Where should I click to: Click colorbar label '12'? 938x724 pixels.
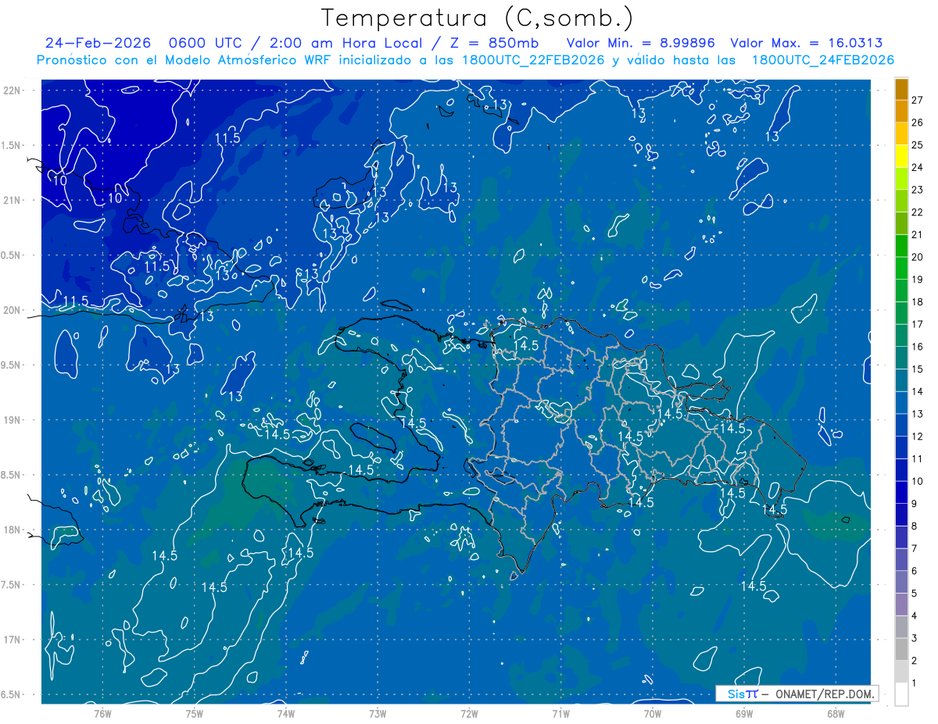(917, 437)
